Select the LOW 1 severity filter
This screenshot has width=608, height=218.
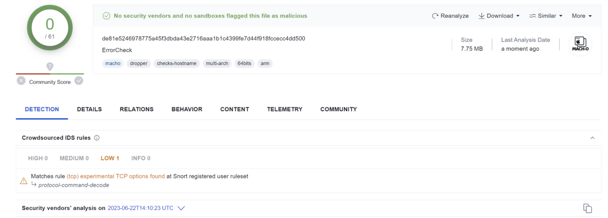[110, 158]
